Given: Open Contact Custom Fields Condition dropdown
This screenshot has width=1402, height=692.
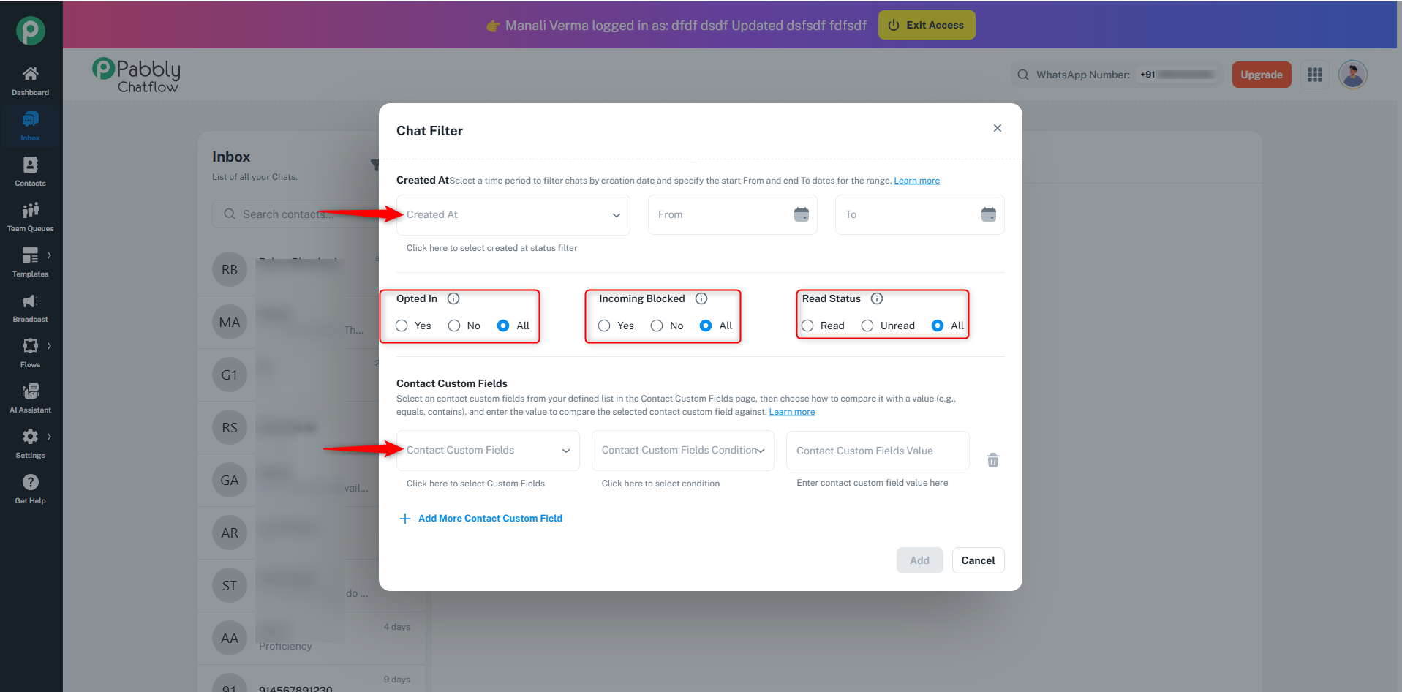Looking at the screenshot, I should click(x=682, y=451).
